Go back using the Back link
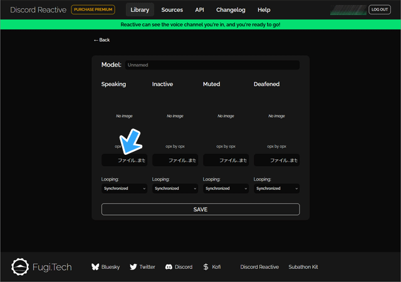The height and width of the screenshot is (282, 401). [x=102, y=40]
